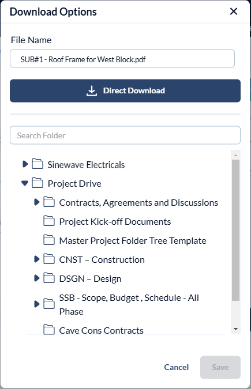The image size is (251, 389).
Task: Select the Cave Cons Contracts folder icon
Action: click(x=49, y=330)
